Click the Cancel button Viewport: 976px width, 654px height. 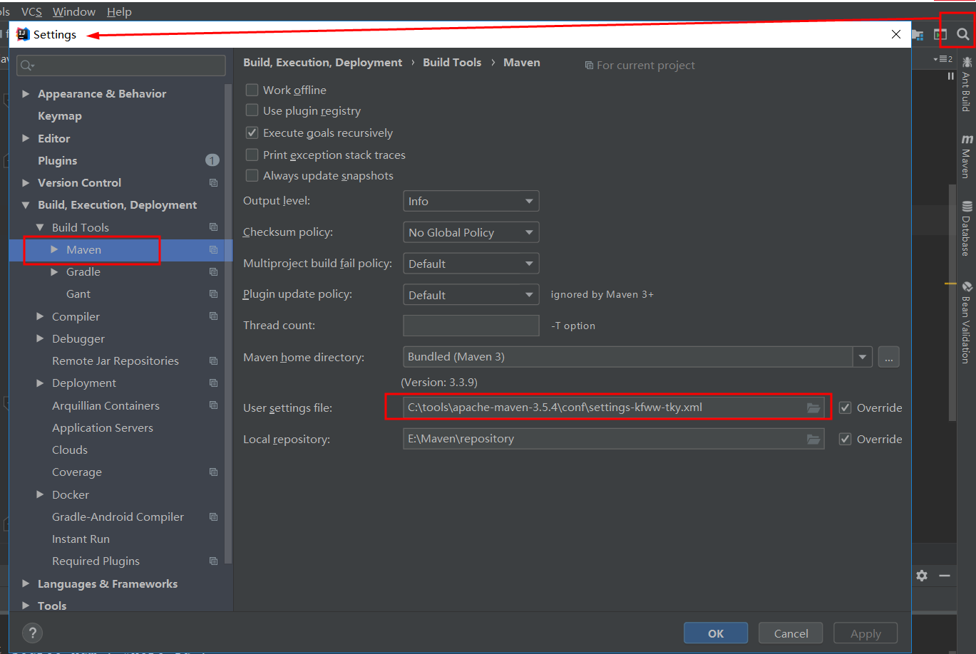point(791,633)
